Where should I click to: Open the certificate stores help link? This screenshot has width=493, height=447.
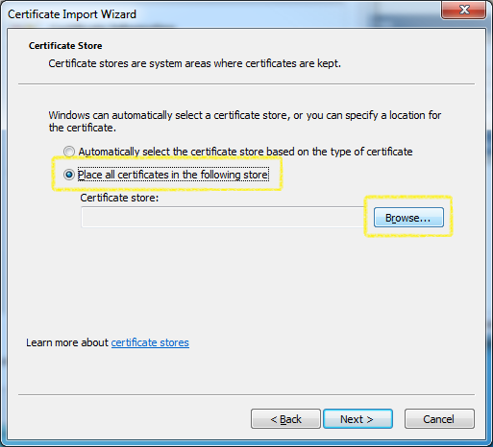pos(150,342)
